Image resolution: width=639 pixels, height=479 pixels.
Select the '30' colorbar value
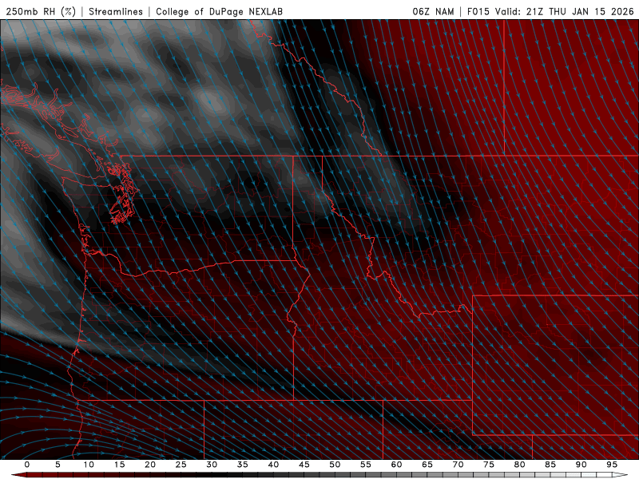pyautogui.click(x=212, y=465)
